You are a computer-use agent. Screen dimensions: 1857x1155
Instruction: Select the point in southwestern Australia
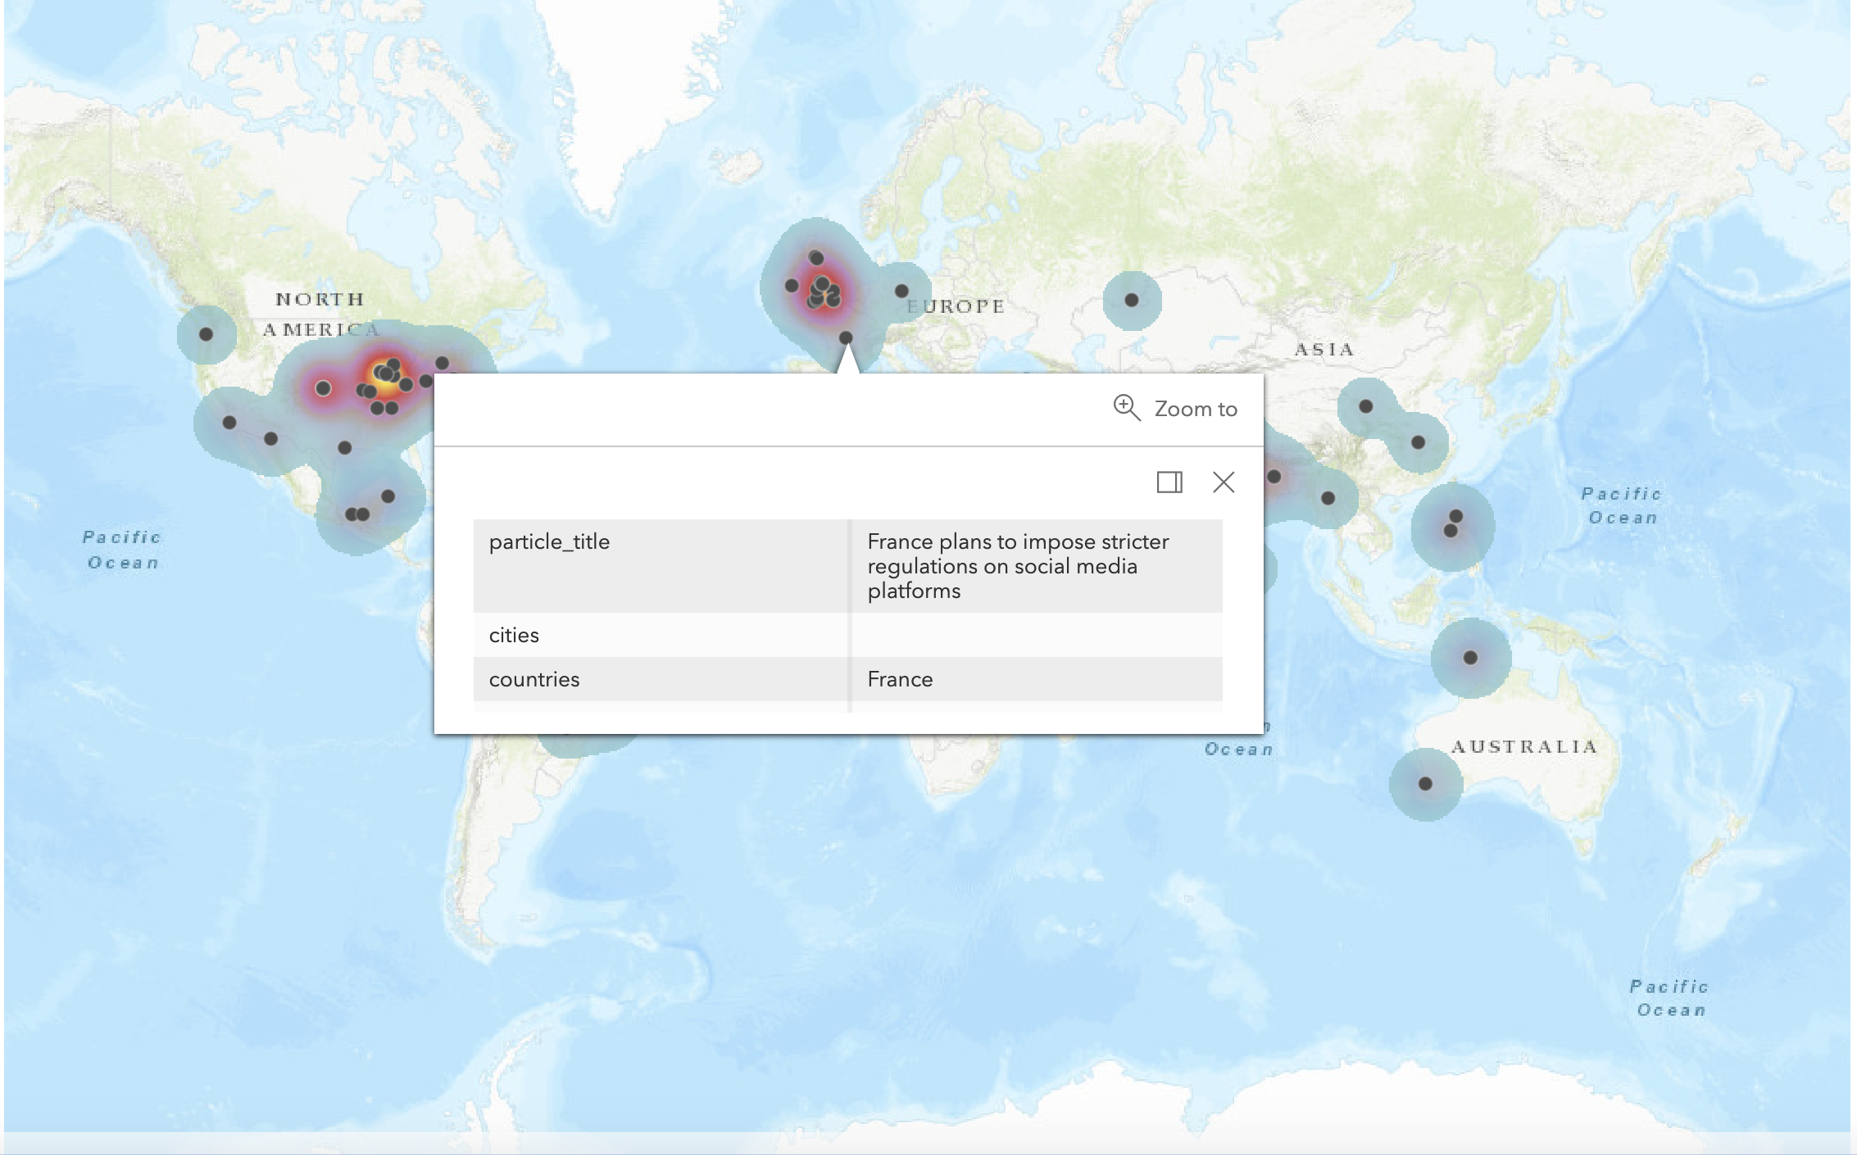tap(1425, 784)
